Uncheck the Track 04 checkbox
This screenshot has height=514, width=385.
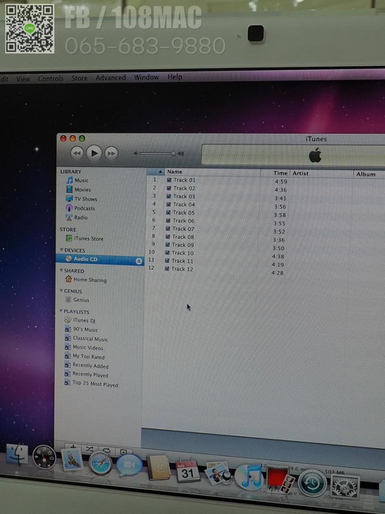[x=169, y=205]
